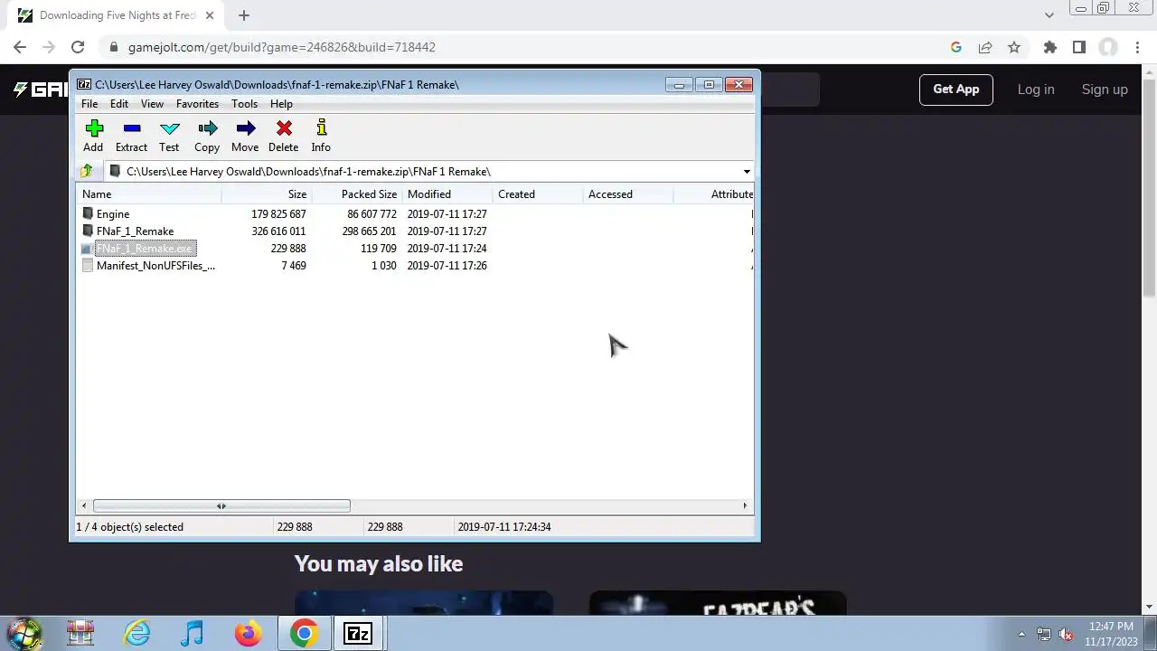
Task: Open Chrome profile avatar
Action: point(1108,47)
